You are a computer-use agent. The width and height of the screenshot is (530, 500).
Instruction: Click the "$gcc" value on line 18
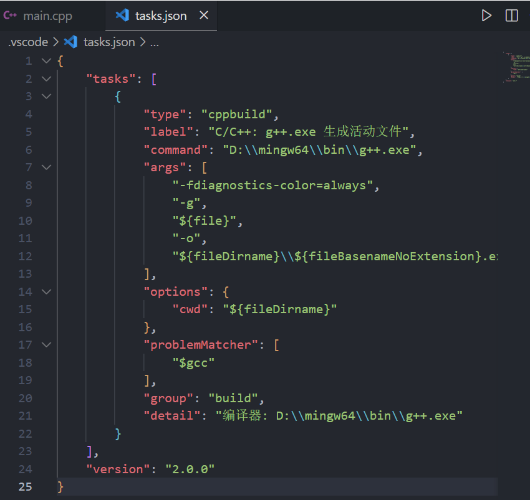[x=194, y=363]
